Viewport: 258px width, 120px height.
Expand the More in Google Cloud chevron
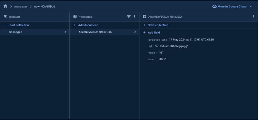point(251,6)
